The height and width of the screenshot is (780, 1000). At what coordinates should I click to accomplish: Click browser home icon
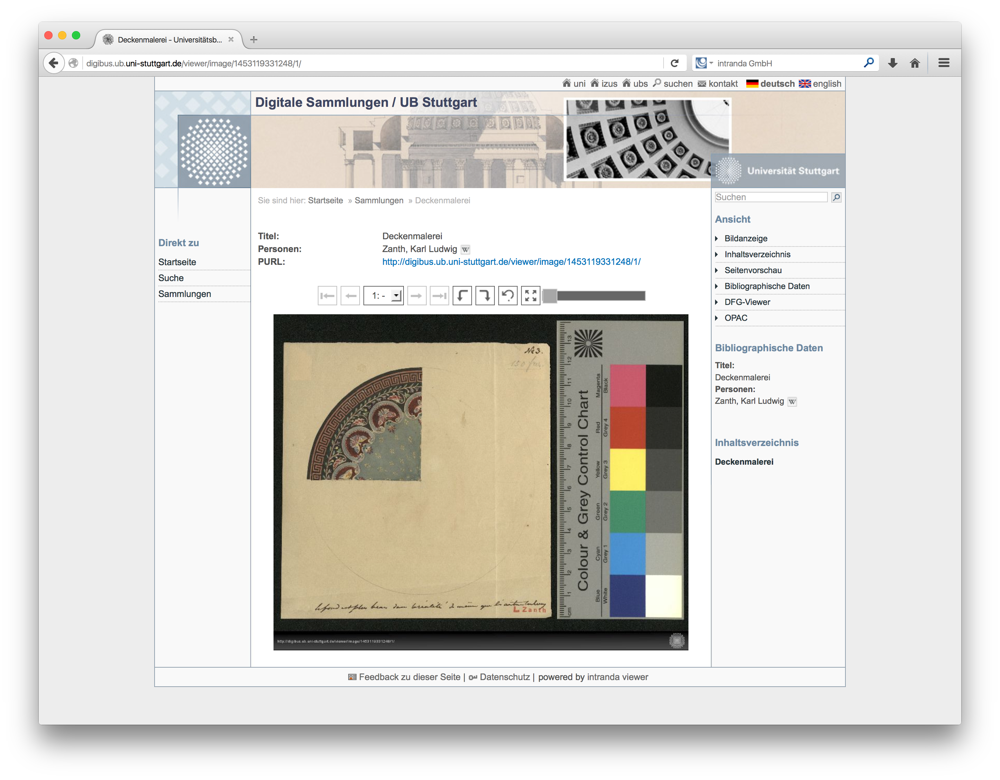click(x=914, y=63)
